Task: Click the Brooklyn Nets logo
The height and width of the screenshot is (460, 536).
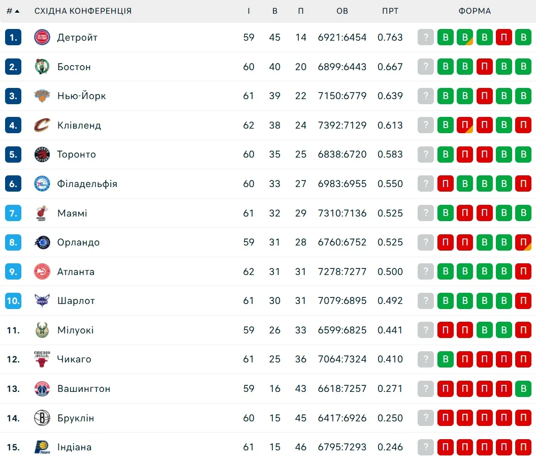Action: [42, 418]
